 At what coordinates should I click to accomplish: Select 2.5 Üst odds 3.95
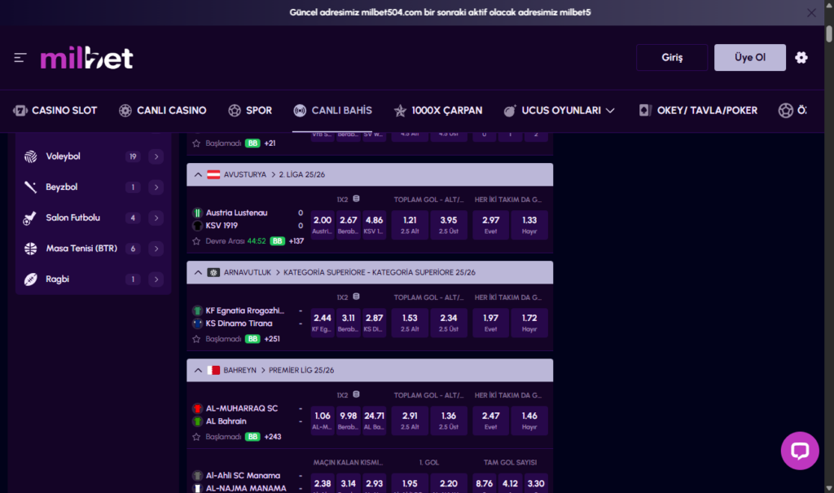click(x=449, y=225)
